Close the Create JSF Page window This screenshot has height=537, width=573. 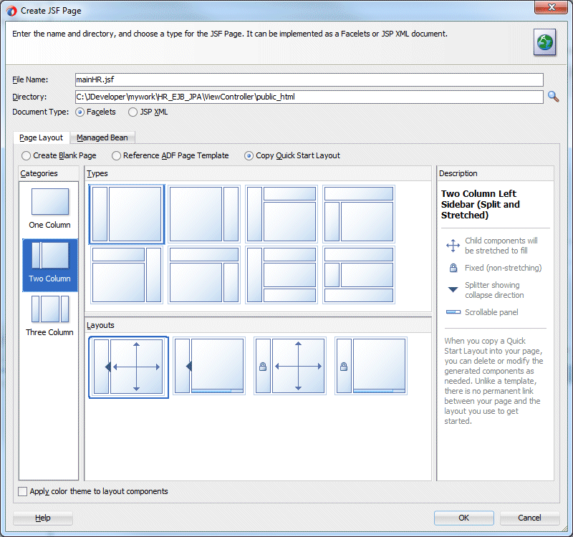[x=551, y=7]
